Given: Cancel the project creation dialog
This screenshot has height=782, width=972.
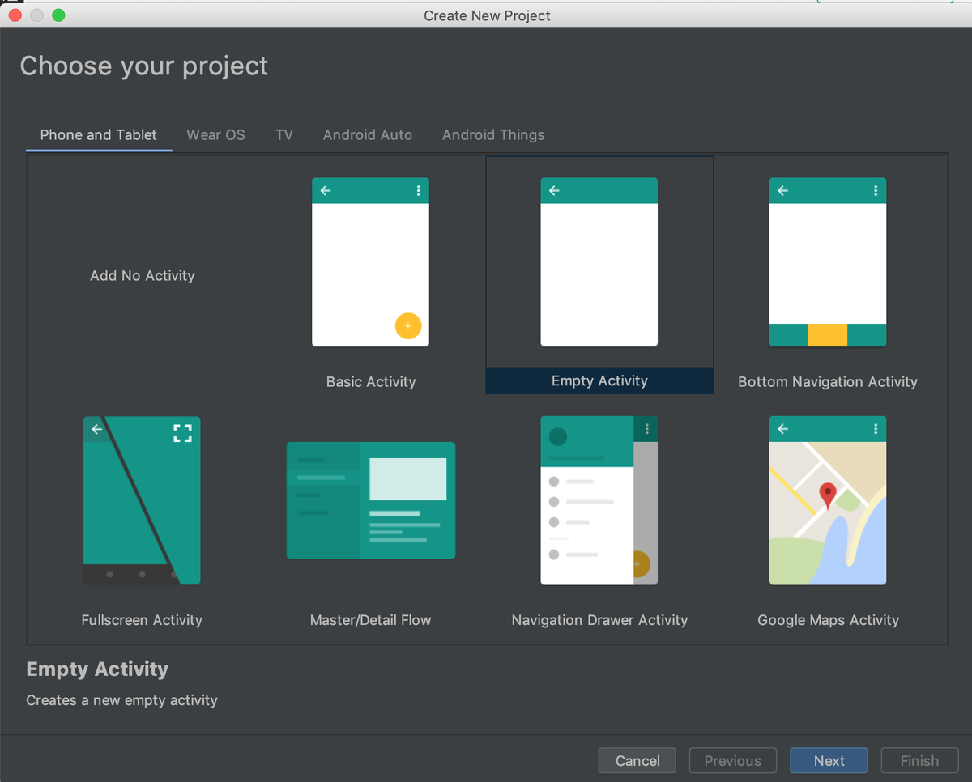Looking at the screenshot, I should point(637,760).
